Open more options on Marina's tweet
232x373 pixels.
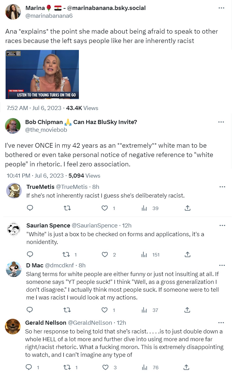tap(221, 8)
